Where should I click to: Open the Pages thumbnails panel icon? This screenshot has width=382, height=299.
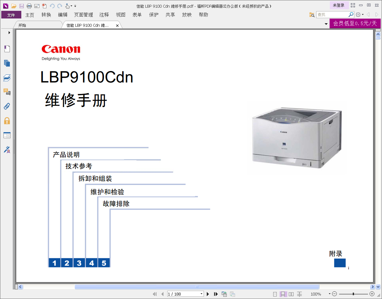coord(7,63)
